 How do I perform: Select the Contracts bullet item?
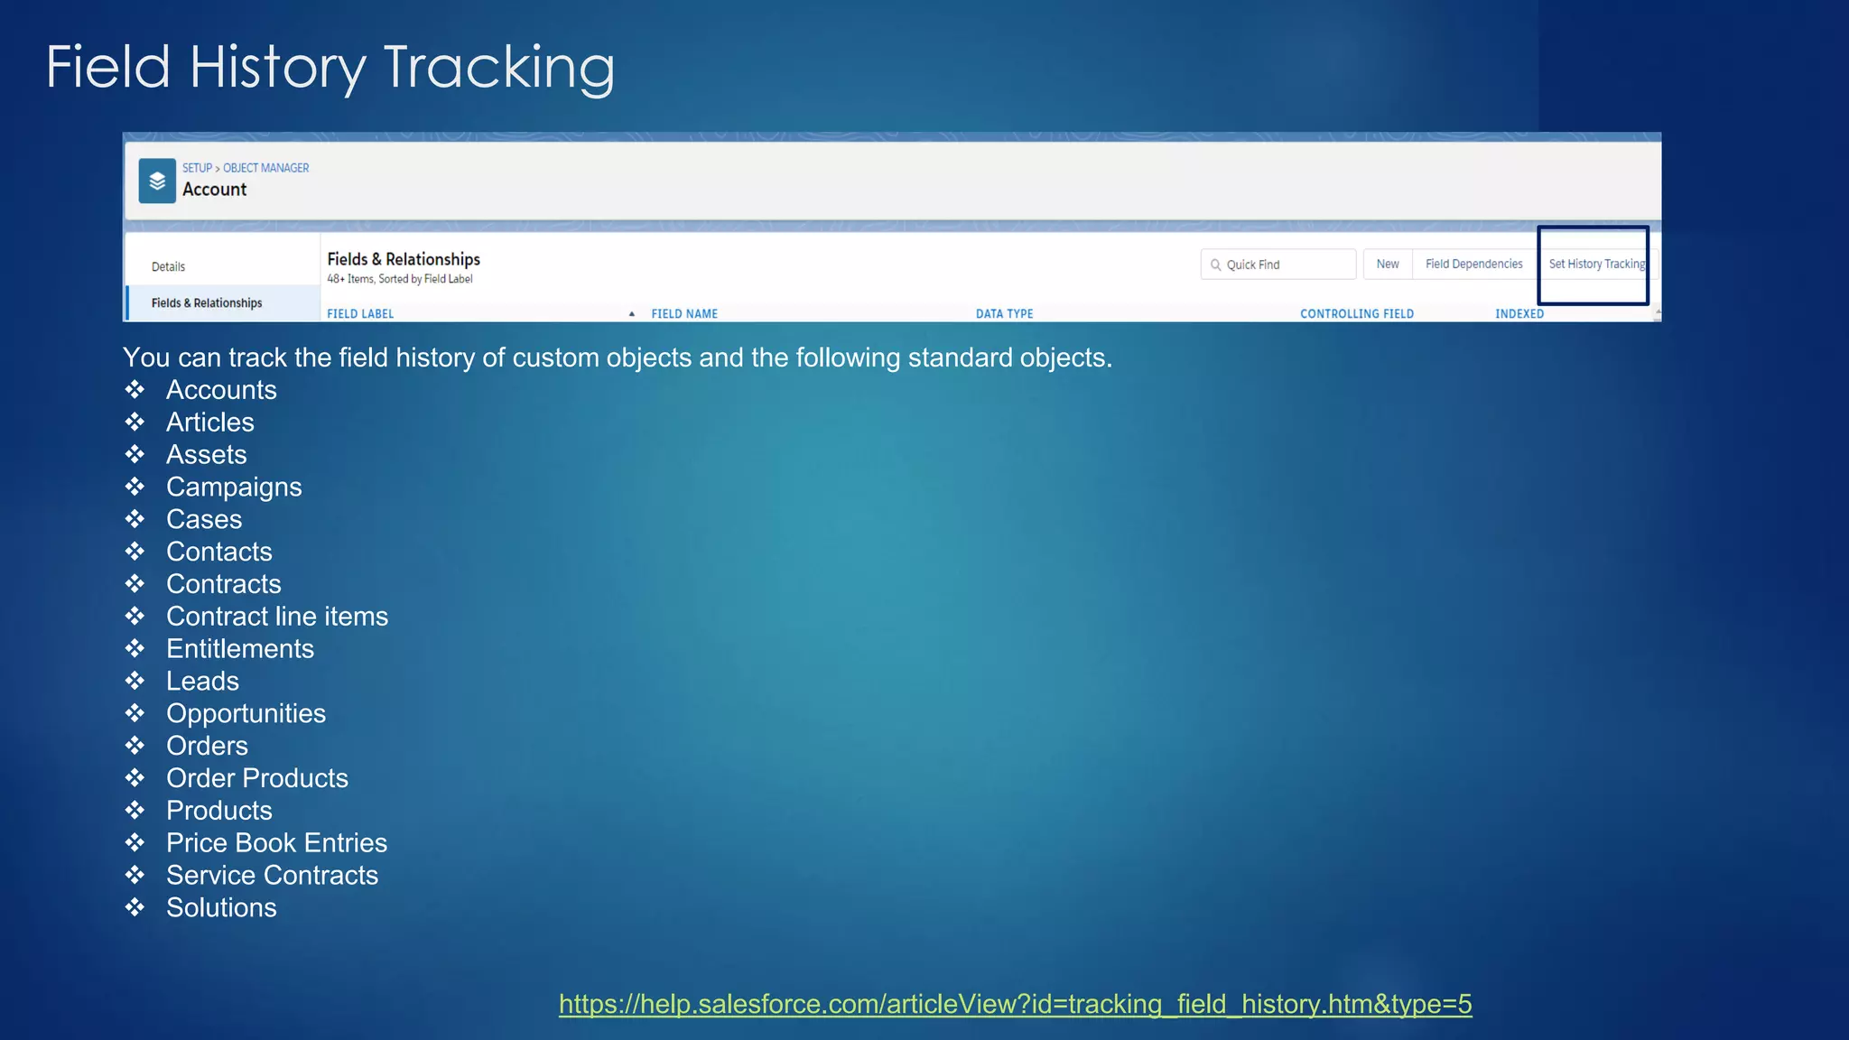(x=224, y=584)
